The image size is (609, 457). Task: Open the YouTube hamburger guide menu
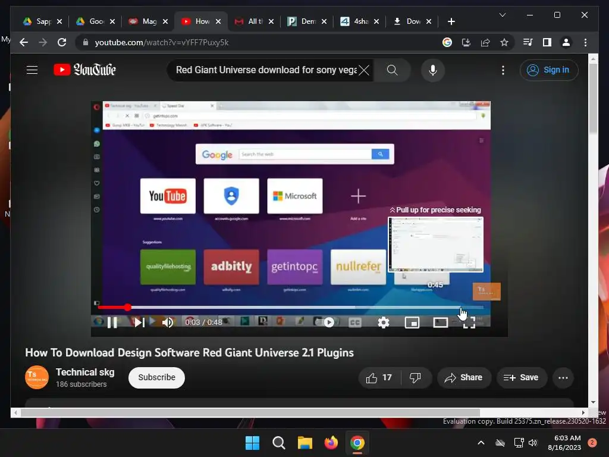(32, 70)
